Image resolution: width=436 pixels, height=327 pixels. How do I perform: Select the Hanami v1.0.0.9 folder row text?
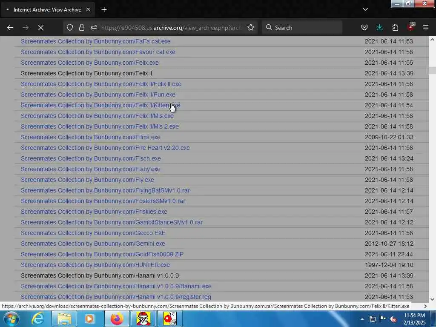(x=100, y=275)
